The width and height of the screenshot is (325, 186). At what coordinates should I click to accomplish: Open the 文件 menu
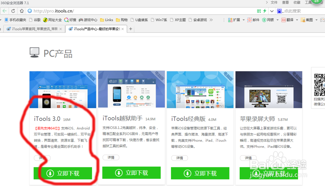point(274,3)
